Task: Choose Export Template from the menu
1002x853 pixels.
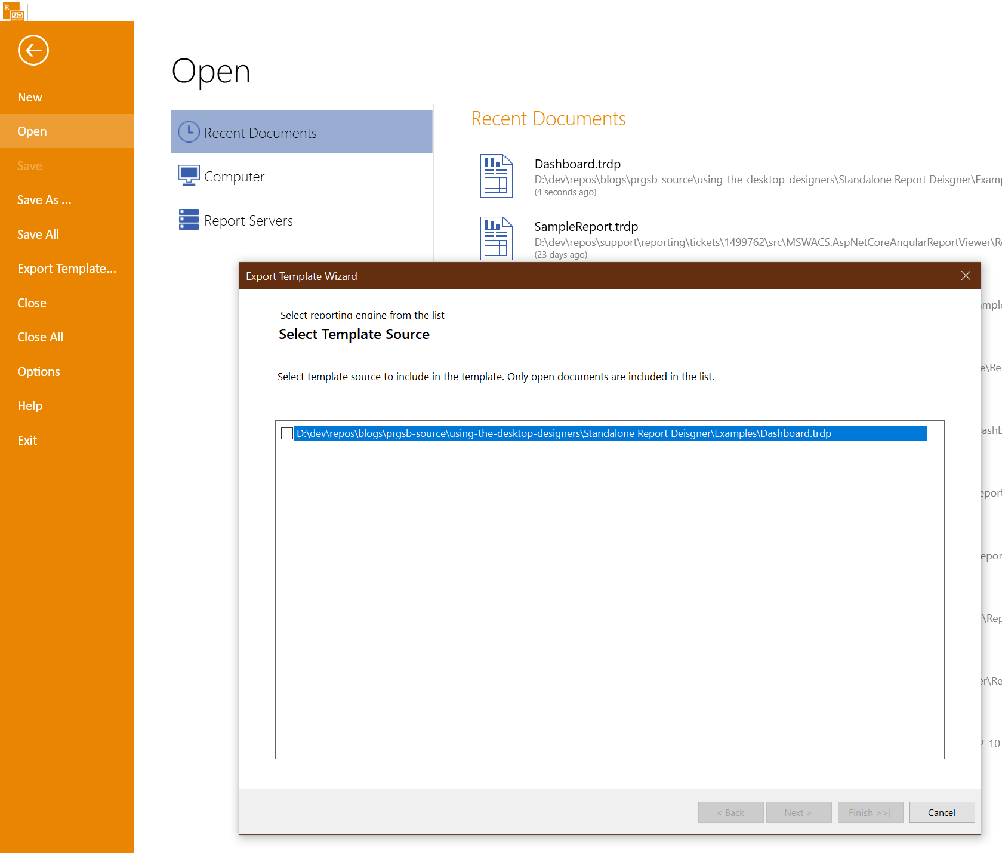Action: tap(66, 268)
